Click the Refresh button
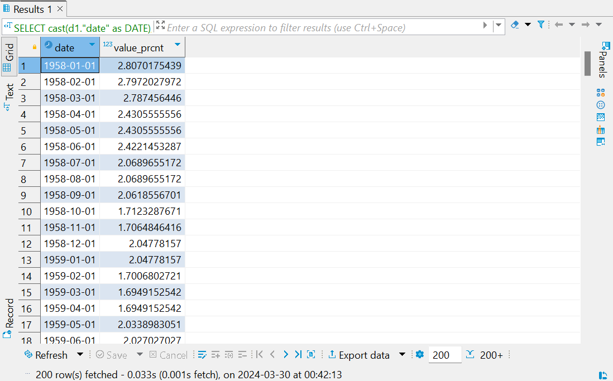Image resolution: width=613 pixels, height=381 pixels. coord(46,355)
